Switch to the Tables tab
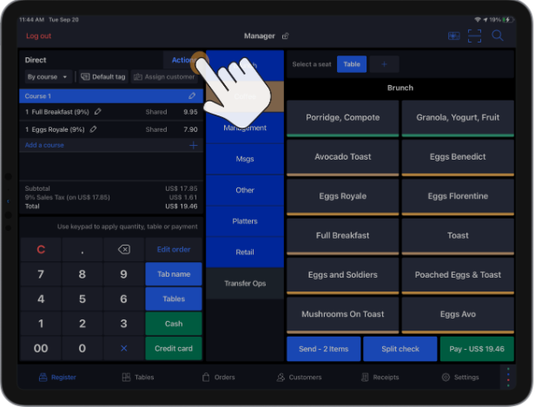535x407 pixels. [139, 377]
